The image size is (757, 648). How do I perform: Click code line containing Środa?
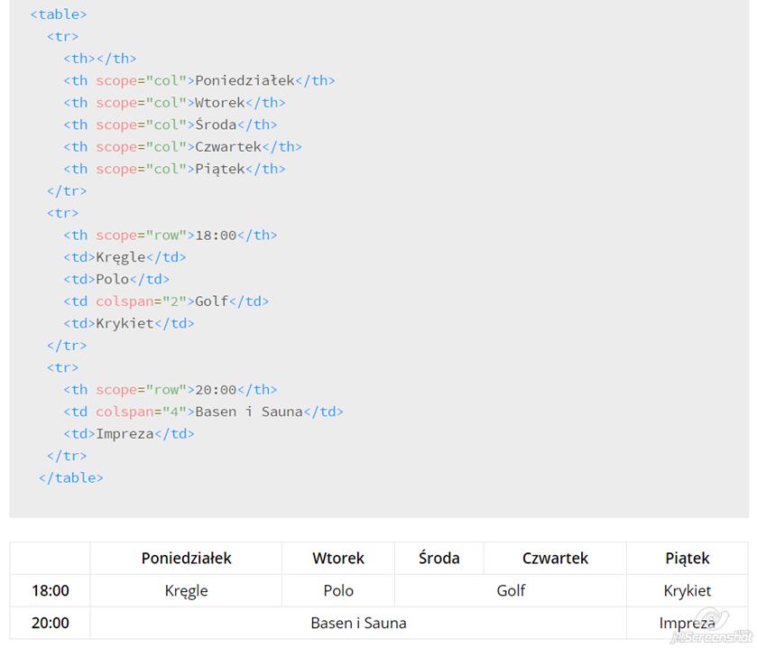click(170, 125)
